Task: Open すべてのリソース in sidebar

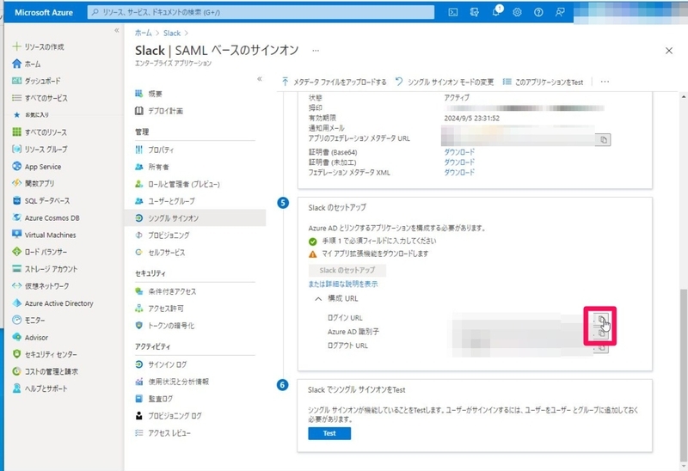Action: pos(40,132)
